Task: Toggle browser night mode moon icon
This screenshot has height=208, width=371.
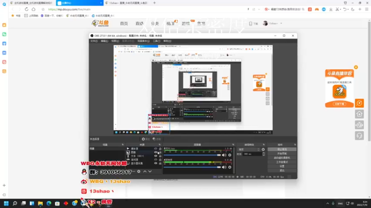Action: 353,9
